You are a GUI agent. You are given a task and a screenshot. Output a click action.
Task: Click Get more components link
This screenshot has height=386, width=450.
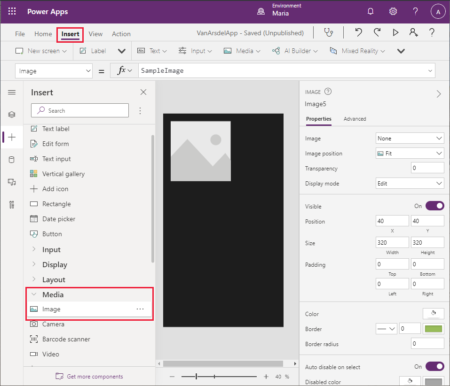pos(95,377)
